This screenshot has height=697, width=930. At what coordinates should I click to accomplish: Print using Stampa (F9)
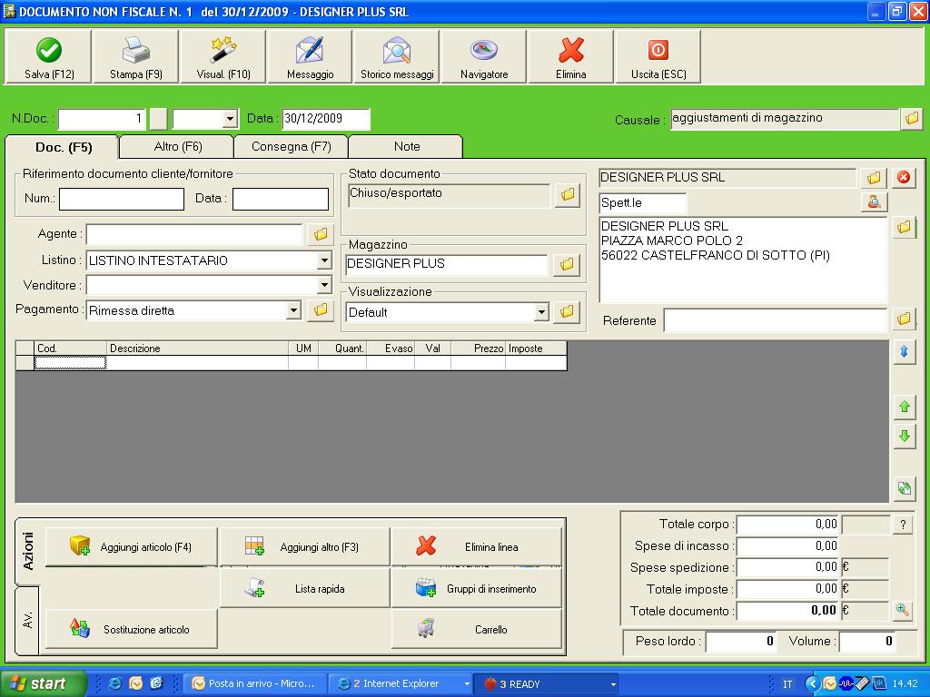pyautogui.click(x=136, y=57)
